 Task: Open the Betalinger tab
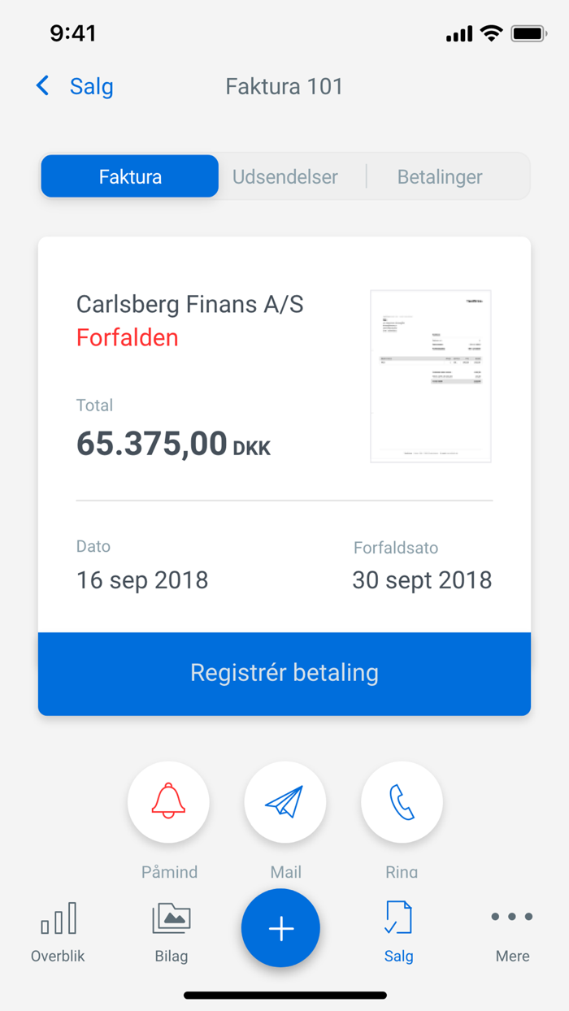(x=439, y=176)
